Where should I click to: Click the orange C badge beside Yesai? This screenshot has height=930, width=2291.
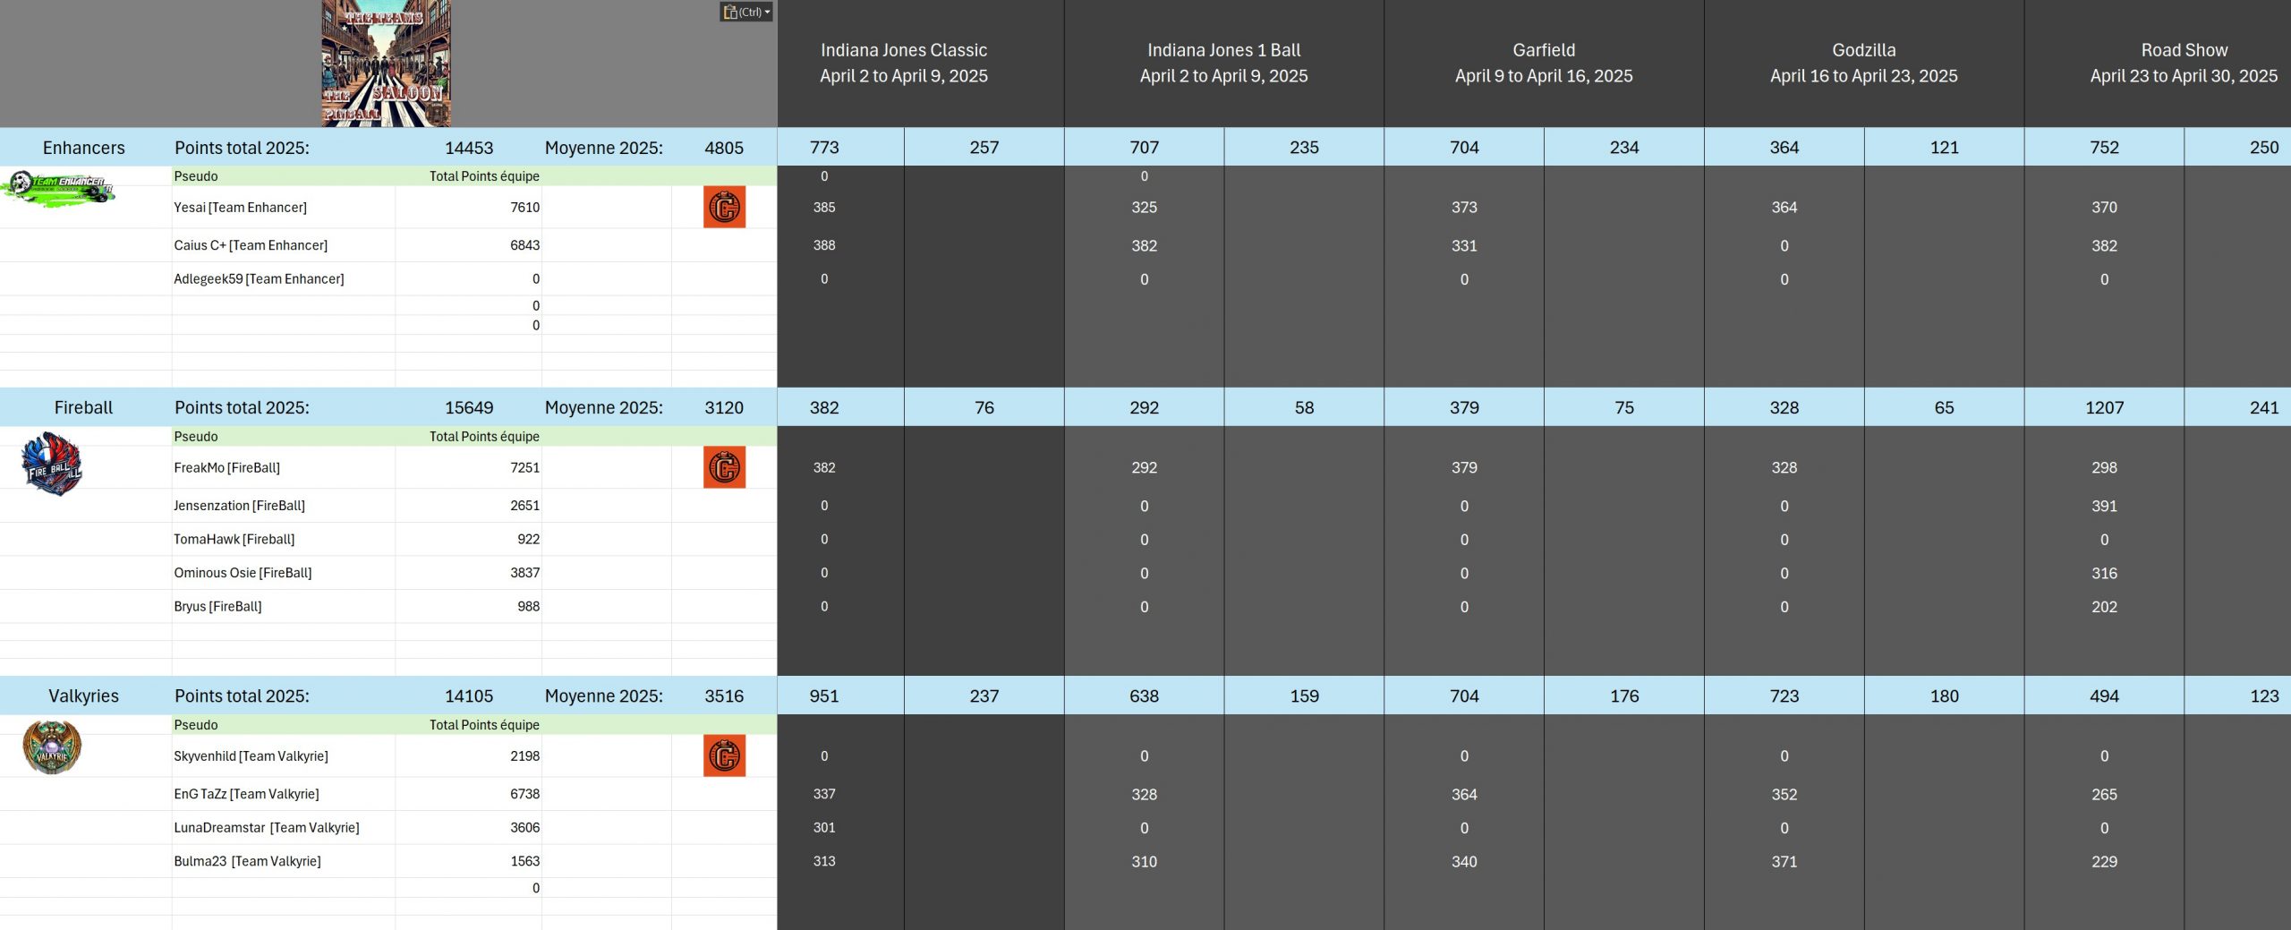point(724,207)
